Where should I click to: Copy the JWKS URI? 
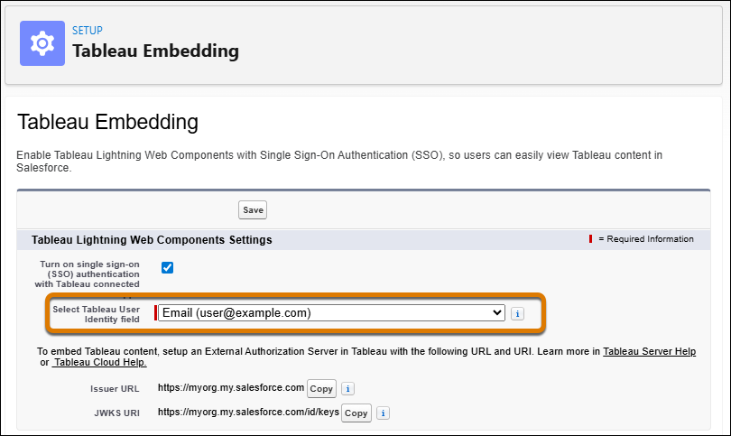click(x=356, y=413)
